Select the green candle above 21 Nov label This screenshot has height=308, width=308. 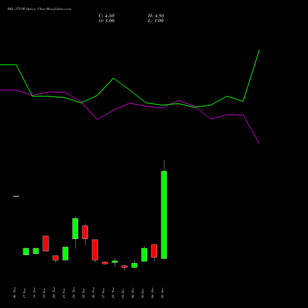pyautogui.click(x=65, y=254)
